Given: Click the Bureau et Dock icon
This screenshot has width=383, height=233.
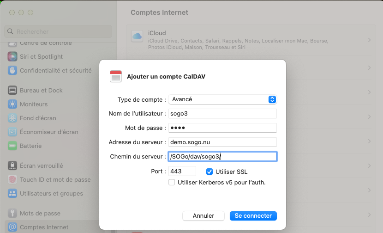Looking at the screenshot, I should click(12, 90).
